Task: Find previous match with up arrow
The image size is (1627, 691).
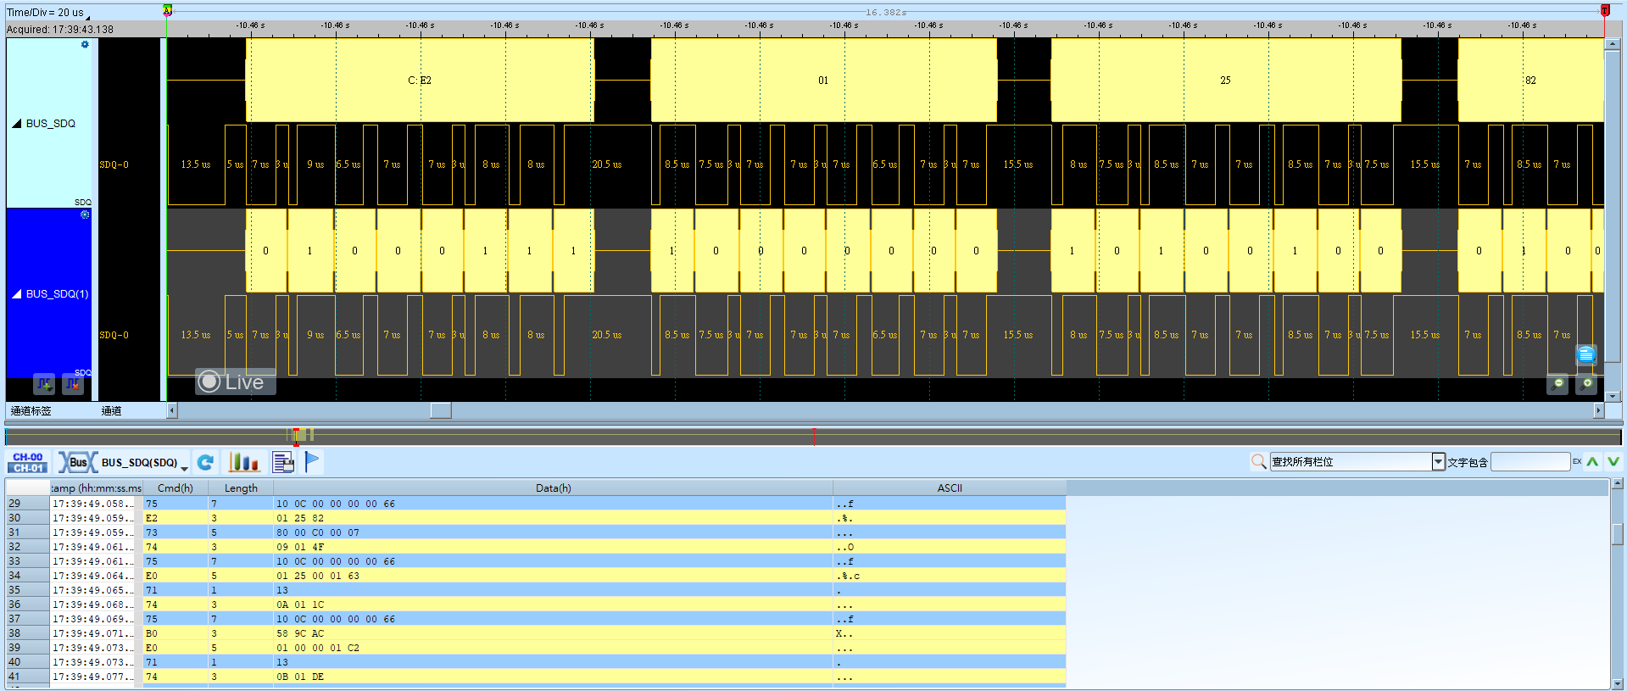Action: click(1592, 461)
